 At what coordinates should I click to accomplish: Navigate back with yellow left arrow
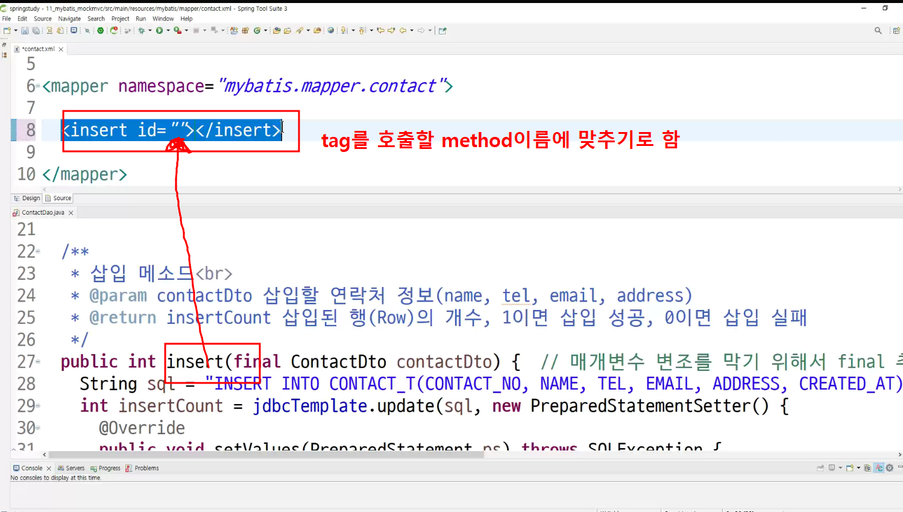pyautogui.click(x=403, y=30)
